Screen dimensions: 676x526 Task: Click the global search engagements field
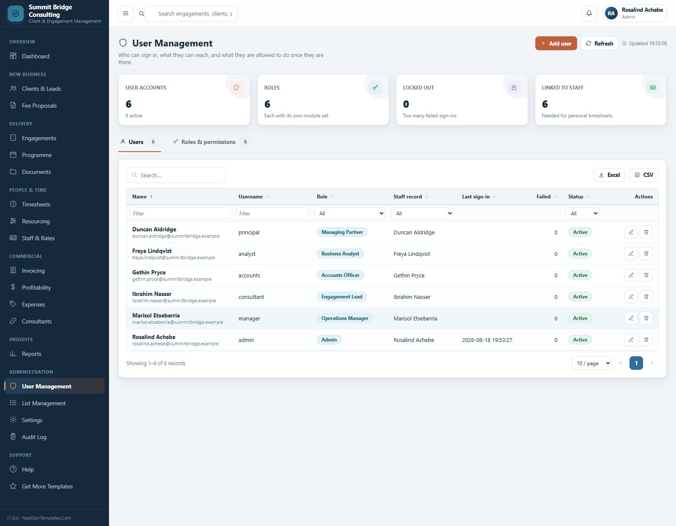(191, 14)
